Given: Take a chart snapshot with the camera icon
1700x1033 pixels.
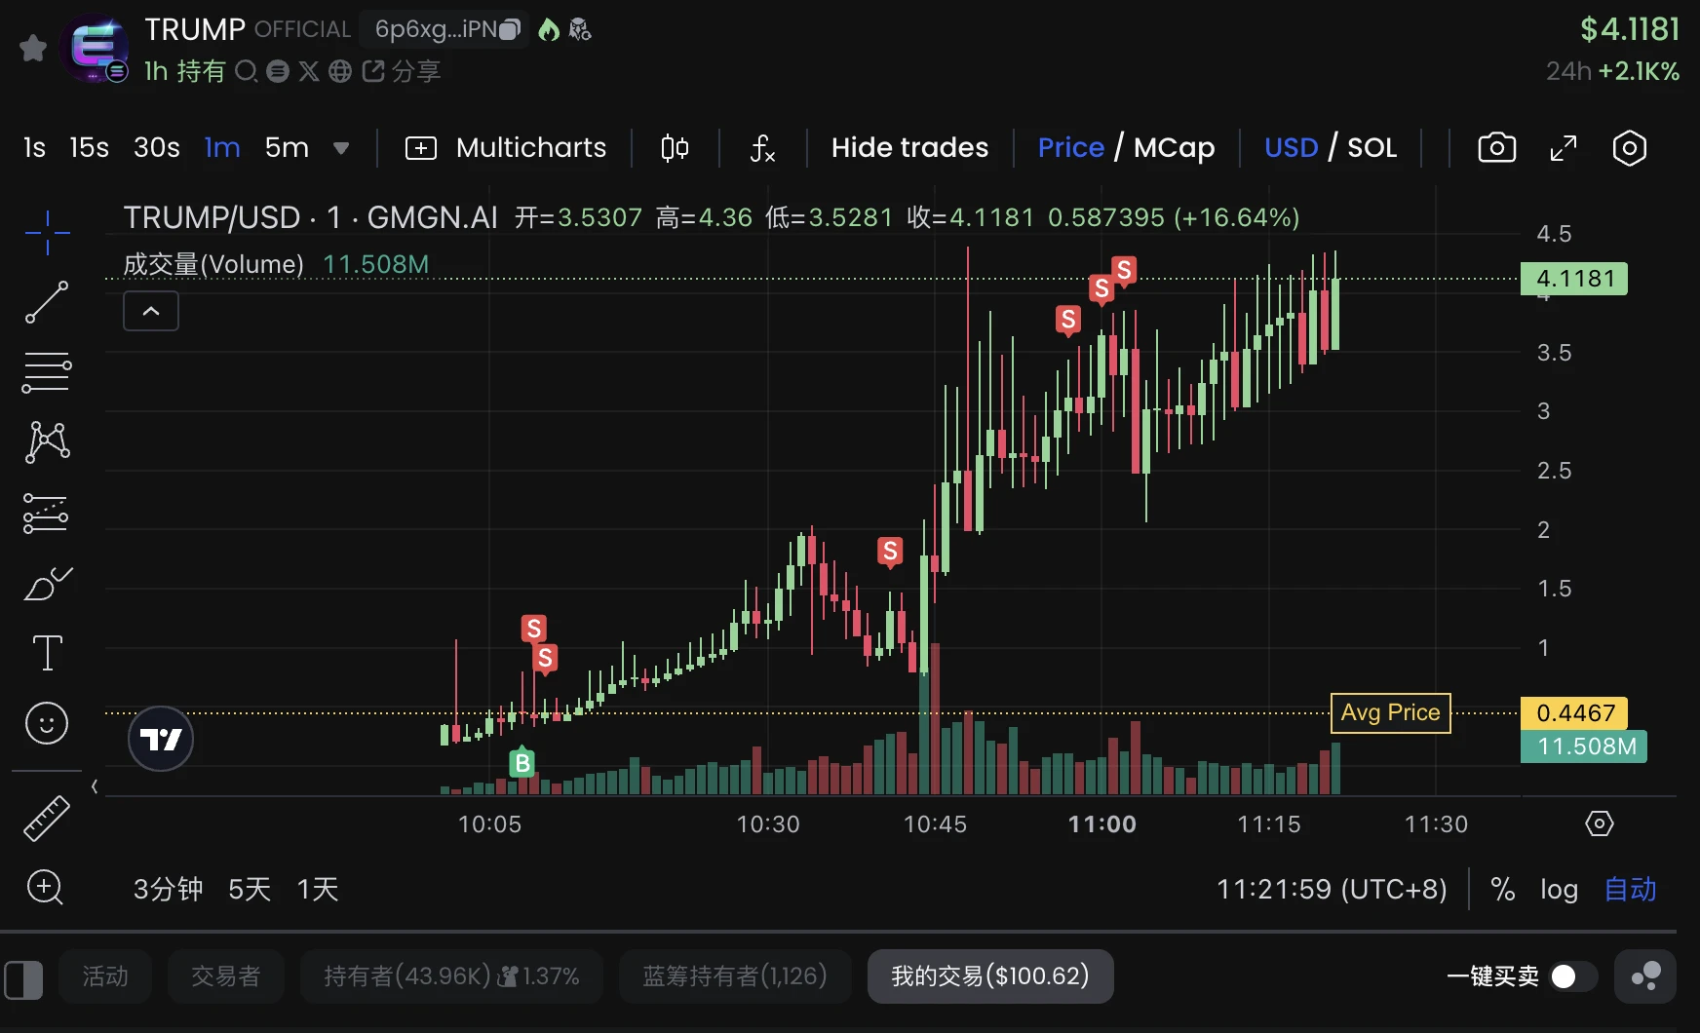Looking at the screenshot, I should [1497, 147].
